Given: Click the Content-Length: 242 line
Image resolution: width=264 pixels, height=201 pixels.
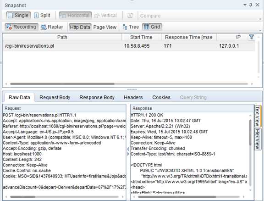Looking at the screenshot, I should (22, 159).
